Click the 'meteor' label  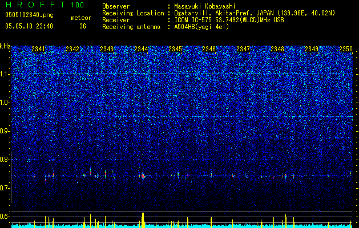(x=81, y=18)
